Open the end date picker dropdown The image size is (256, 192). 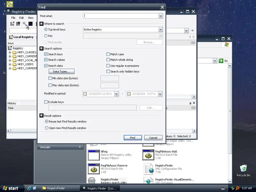click(160, 94)
